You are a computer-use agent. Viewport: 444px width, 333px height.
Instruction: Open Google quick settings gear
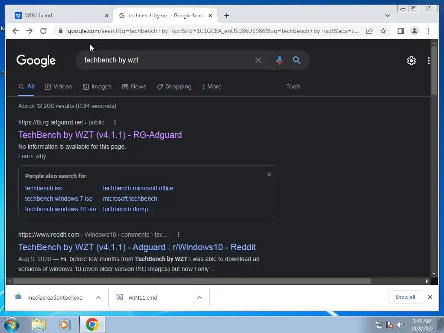[411, 61]
